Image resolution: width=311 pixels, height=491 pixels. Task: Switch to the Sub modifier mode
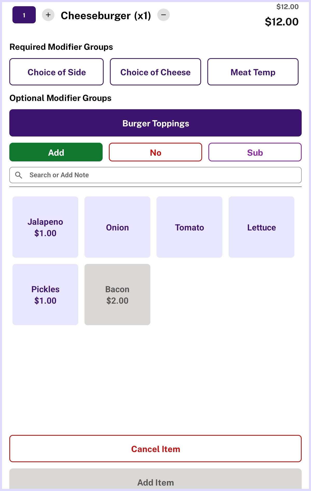coord(255,152)
